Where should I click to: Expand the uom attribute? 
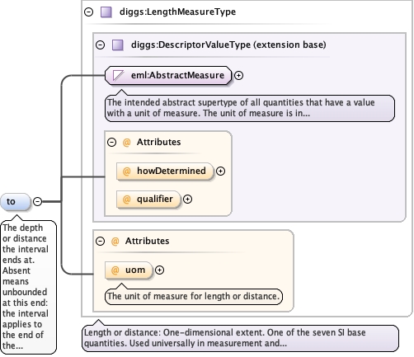[x=159, y=270]
